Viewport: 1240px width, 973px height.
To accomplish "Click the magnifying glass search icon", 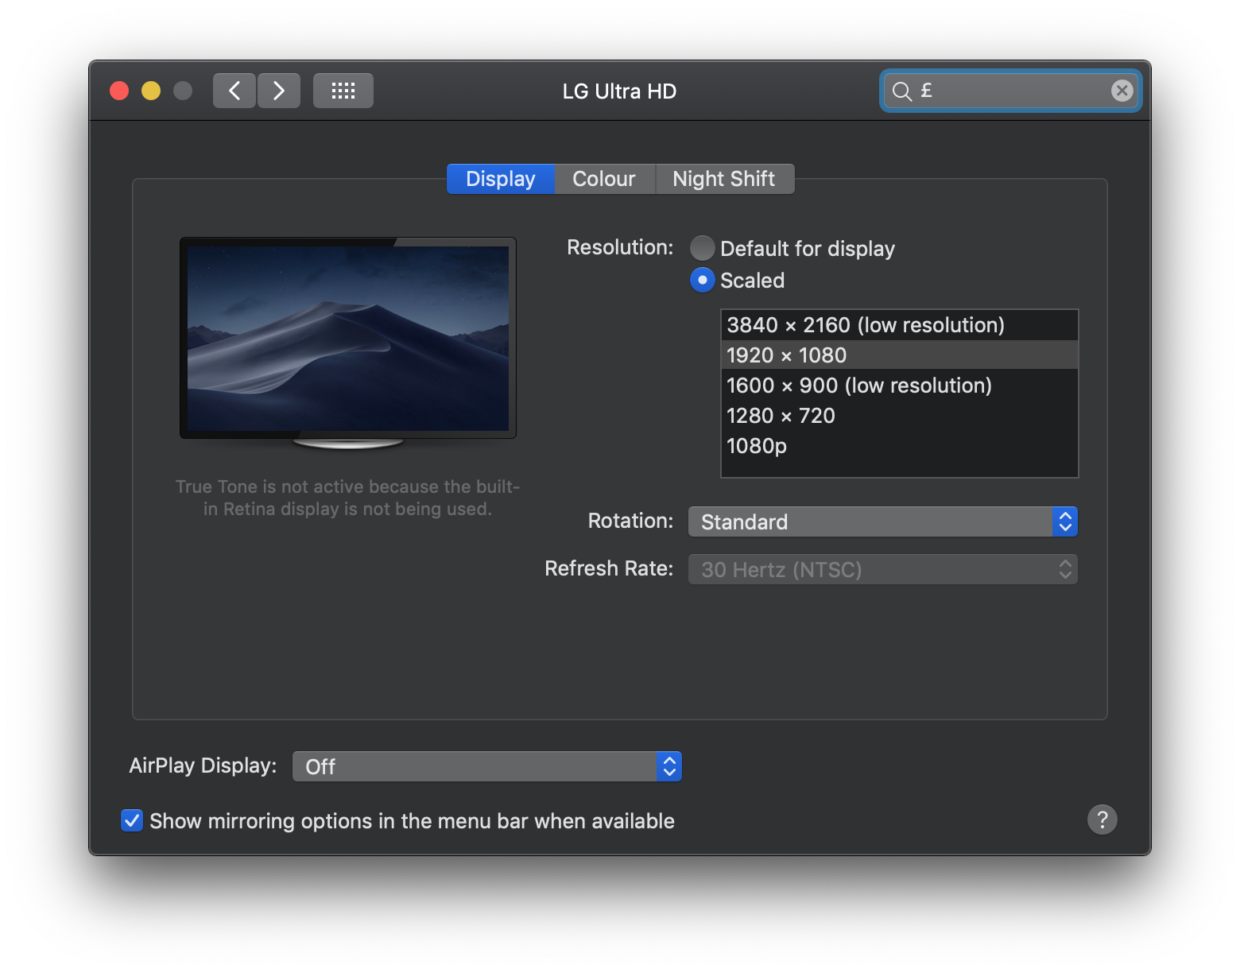I will click(901, 91).
